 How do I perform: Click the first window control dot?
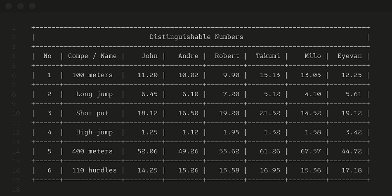[x=9, y=6]
